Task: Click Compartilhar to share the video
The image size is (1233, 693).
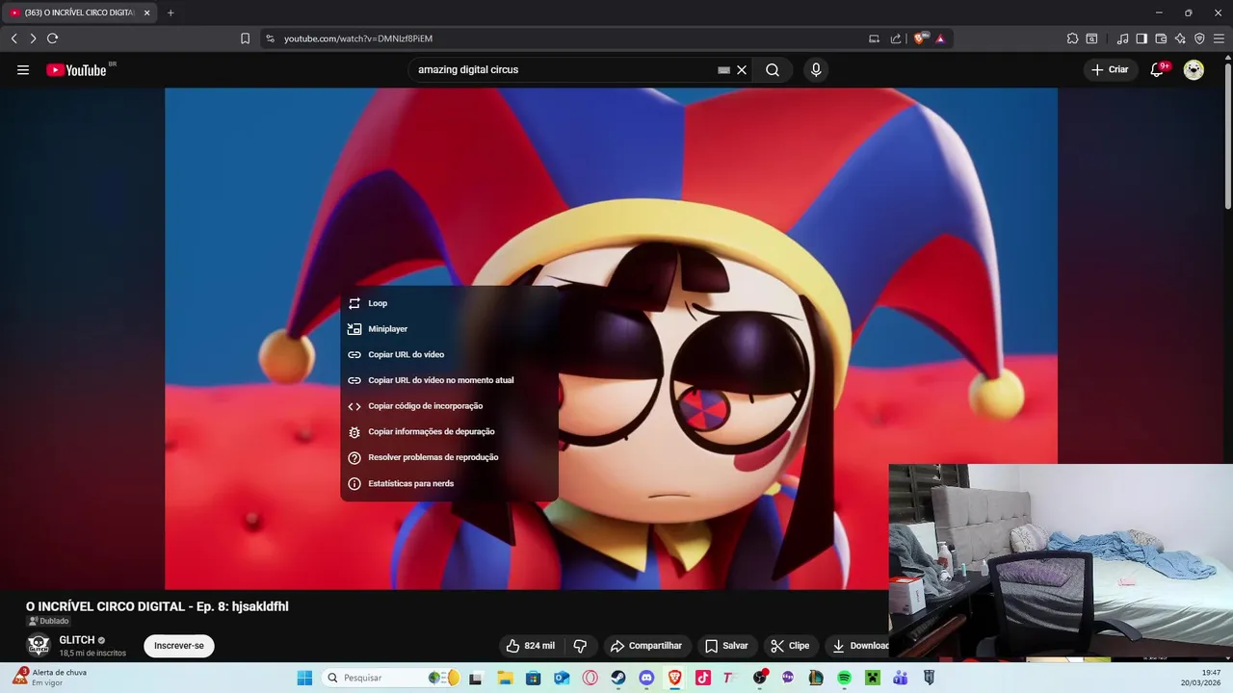Action: click(646, 646)
